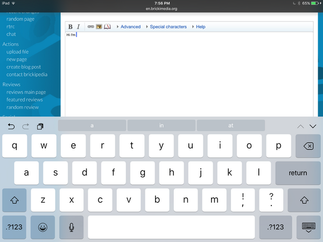Expand the Help toolbar section
The height and width of the screenshot is (242, 323).
coord(200,27)
